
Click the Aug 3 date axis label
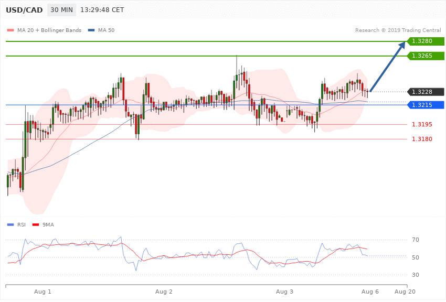[x=284, y=292]
